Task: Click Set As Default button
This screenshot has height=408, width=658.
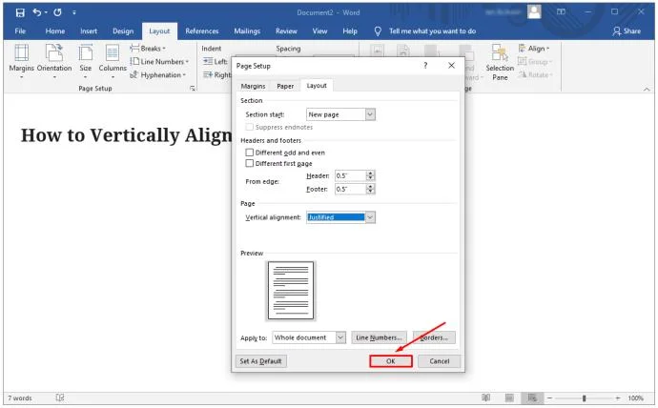Action: 260,361
